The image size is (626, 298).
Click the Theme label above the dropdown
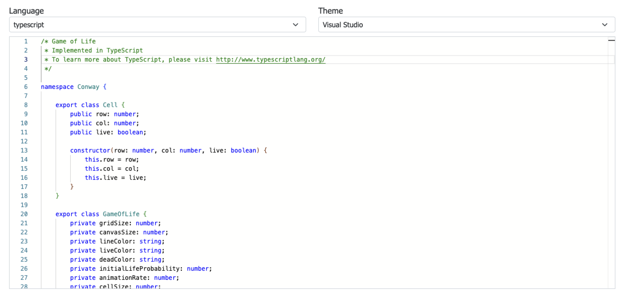330,11
